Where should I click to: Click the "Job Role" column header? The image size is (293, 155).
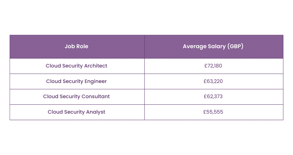pyautogui.click(x=77, y=46)
